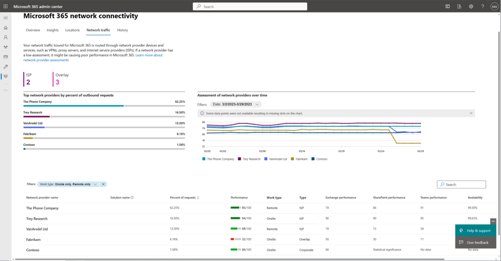This screenshot has width=501, height=261.
Task: Sort by Availability column header
Action: [475, 198]
